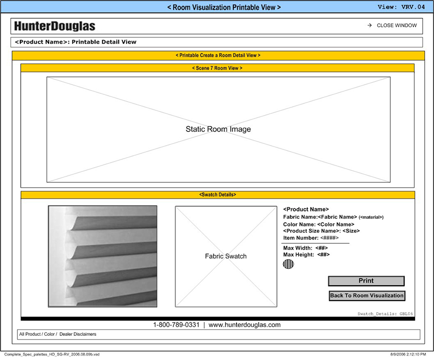Image resolution: width=434 pixels, height=357 pixels.
Task: Click the Max Height value line
Action: pos(306,255)
